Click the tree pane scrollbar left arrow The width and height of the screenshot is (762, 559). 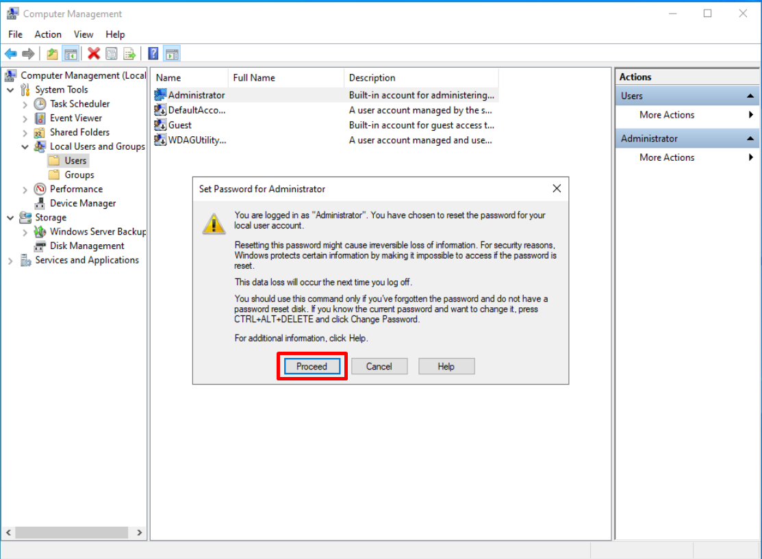tap(8, 533)
